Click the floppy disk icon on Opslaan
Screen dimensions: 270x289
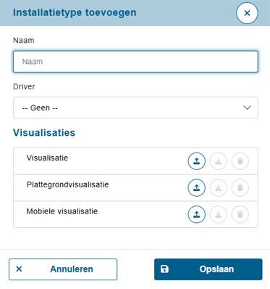tap(164, 269)
